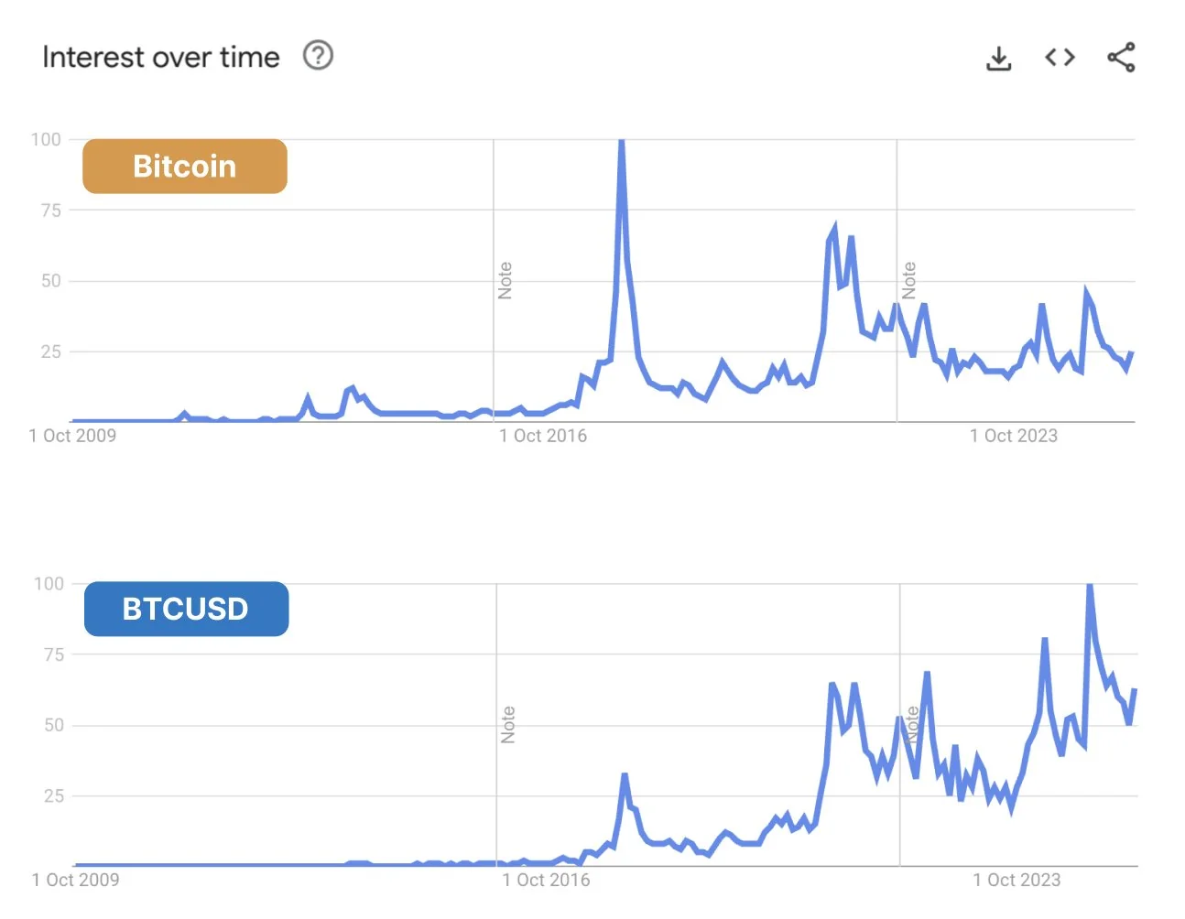The height and width of the screenshot is (919, 1185).
Task: Click "1 Oct 2009" under BTCUSD chart
Action: tap(75, 880)
